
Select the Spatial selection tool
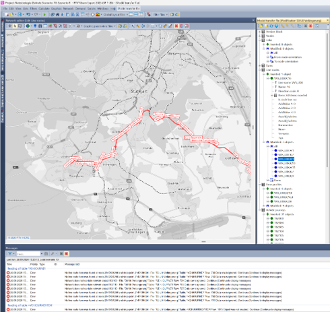(20, 26)
